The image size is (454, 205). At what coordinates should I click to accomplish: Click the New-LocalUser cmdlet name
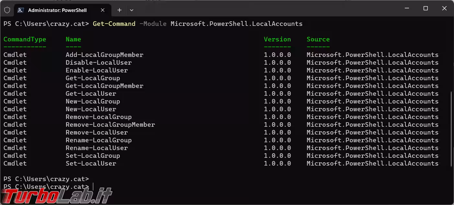tap(91, 109)
